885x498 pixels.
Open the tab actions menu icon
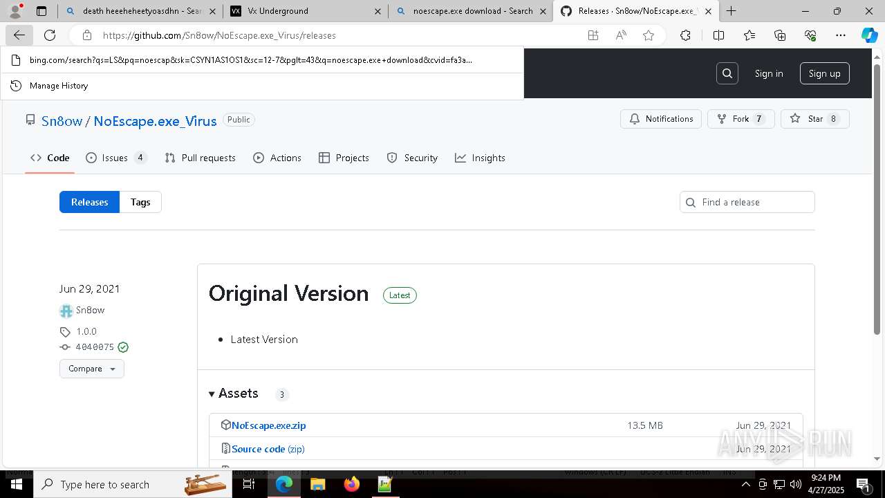41,11
